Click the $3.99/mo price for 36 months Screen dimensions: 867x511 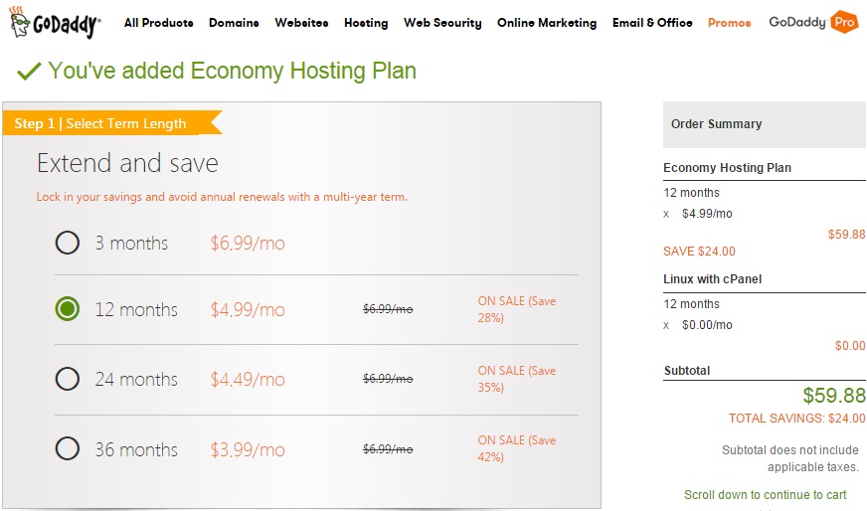point(248,449)
